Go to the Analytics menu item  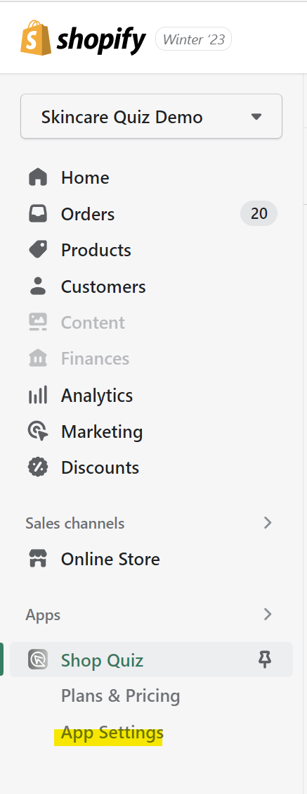tap(152, 396)
